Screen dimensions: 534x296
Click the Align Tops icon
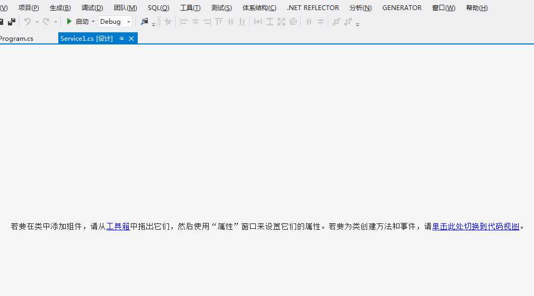[x=219, y=22]
